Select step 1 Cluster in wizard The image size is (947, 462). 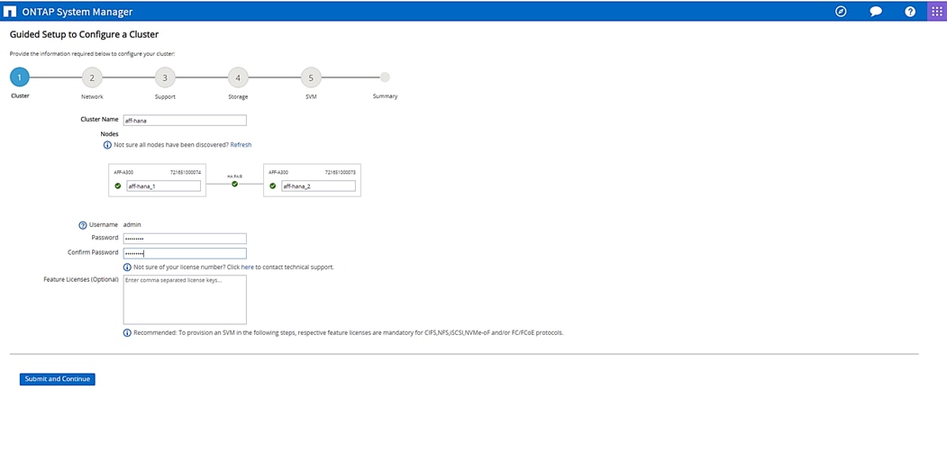(x=19, y=77)
